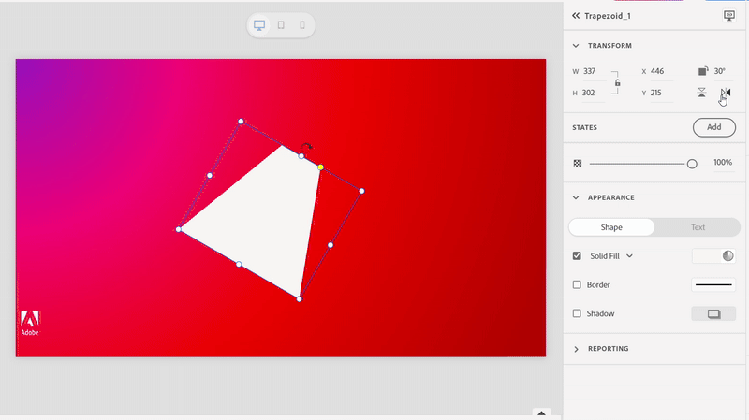Flip the shape vertically
The width and height of the screenshot is (749, 420).
(701, 92)
